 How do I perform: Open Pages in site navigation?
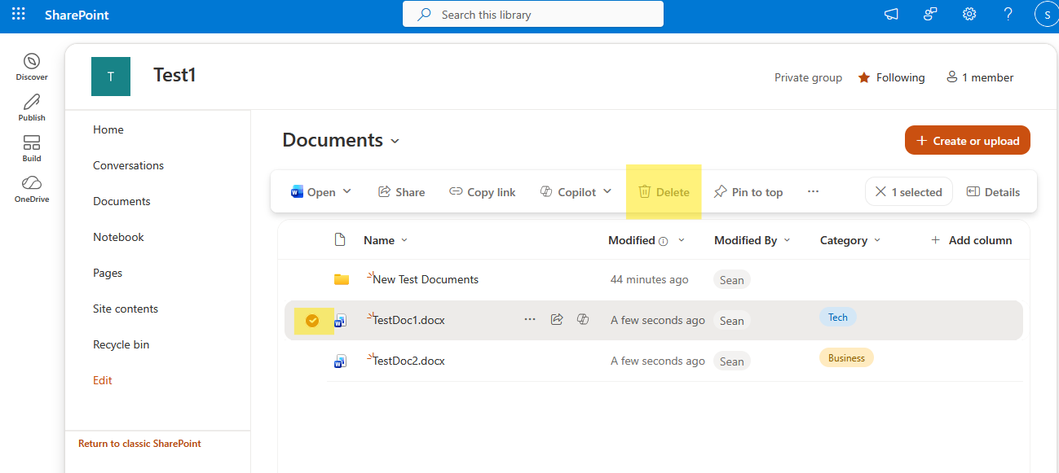[108, 273]
